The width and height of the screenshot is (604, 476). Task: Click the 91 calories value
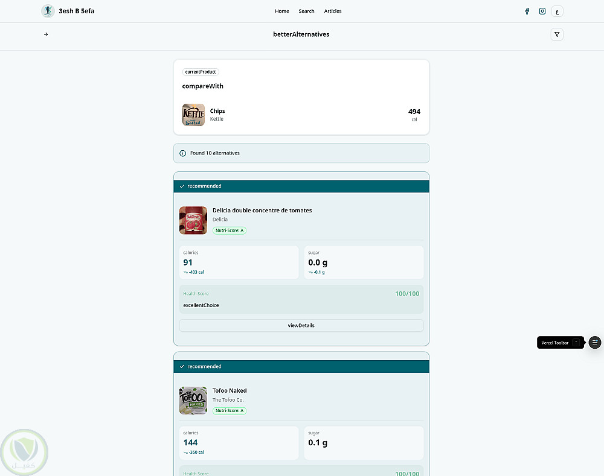188,262
